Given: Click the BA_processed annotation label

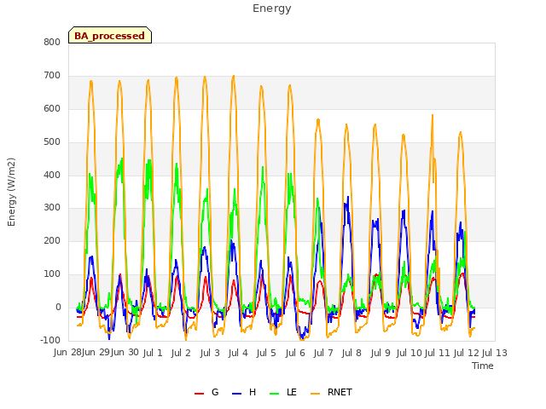Looking at the screenshot, I should tap(110, 36).
